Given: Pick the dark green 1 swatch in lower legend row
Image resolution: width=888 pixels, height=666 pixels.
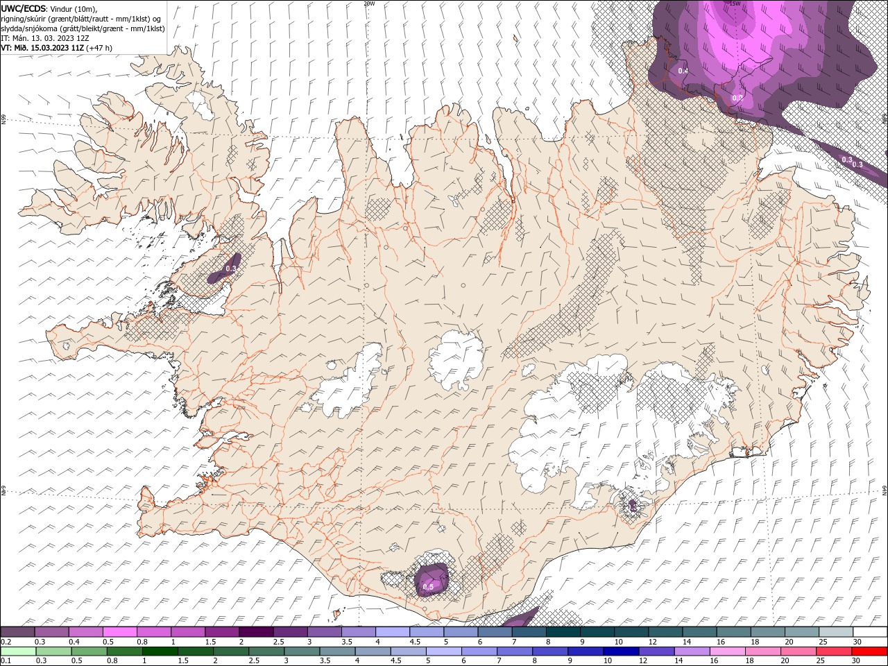Looking at the screenshot, I should click(x=161, y=651).
